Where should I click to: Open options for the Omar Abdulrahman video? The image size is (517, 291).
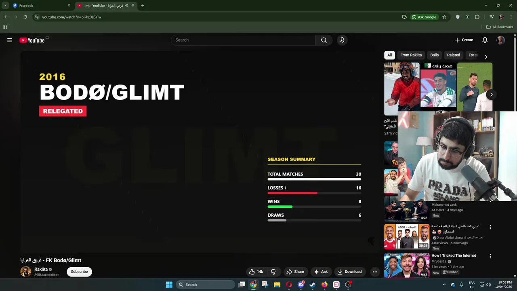[x=490, y=227]
